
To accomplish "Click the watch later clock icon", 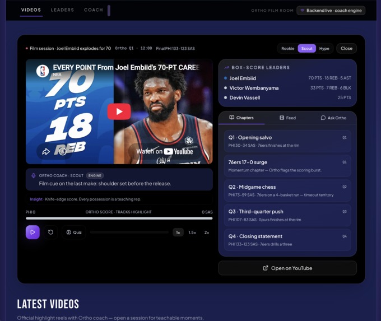I will (x=63, y=152).
